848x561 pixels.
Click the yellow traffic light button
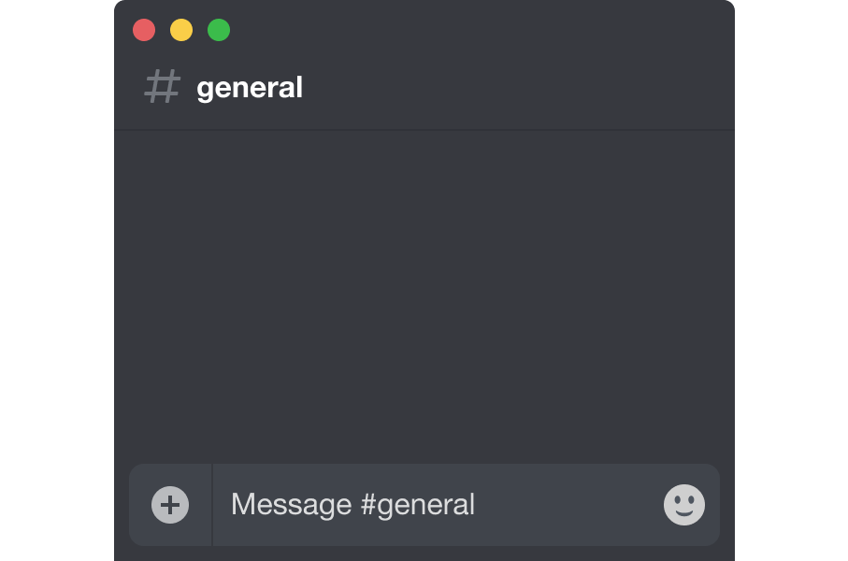pyautogui.click(x=181, y=30)
